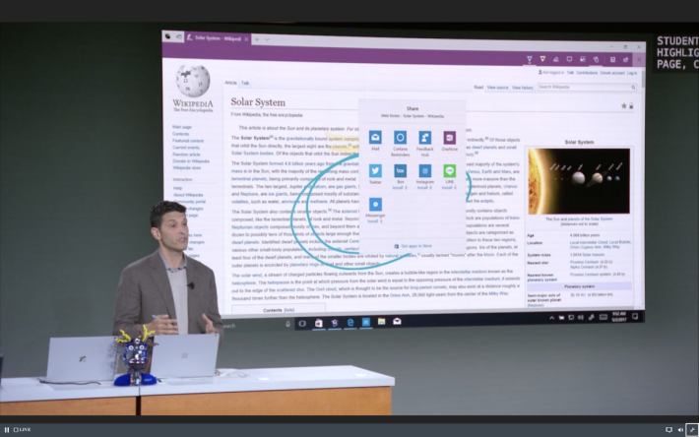The height and width of the screenshot is (437, 699).
Task: Pause the live video stream
Action: pos(7,429)
